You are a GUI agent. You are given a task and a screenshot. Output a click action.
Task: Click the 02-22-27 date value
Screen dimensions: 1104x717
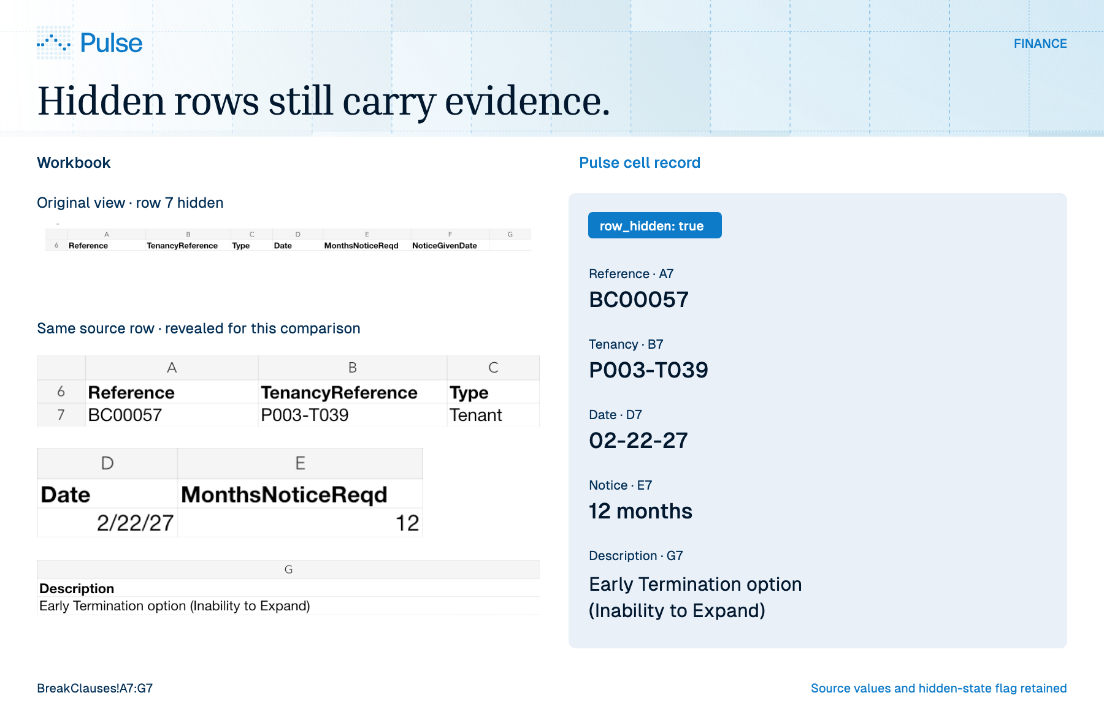click(x=638, y=441)
